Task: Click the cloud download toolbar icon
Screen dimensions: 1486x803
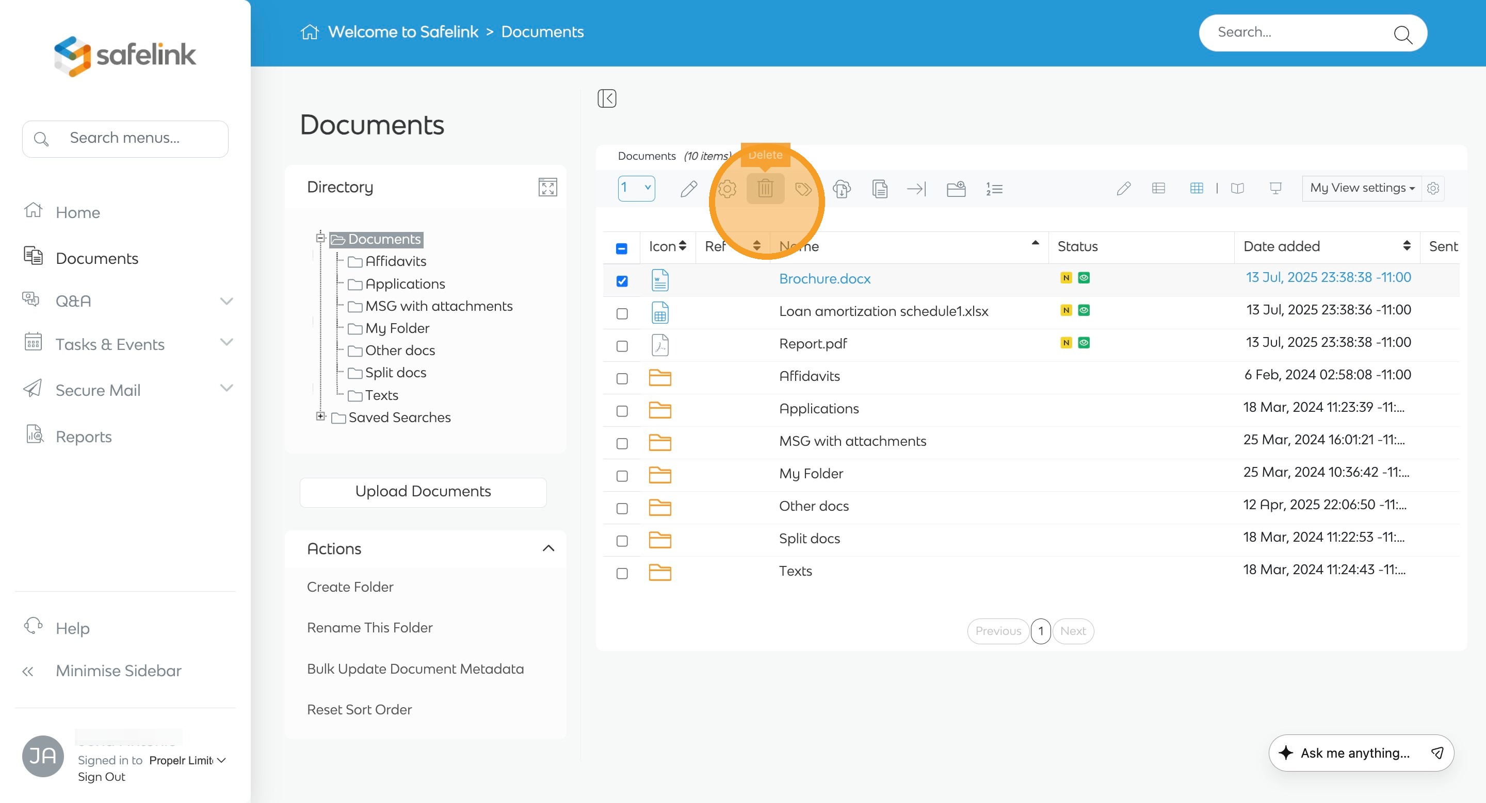Action: [842, 188]
